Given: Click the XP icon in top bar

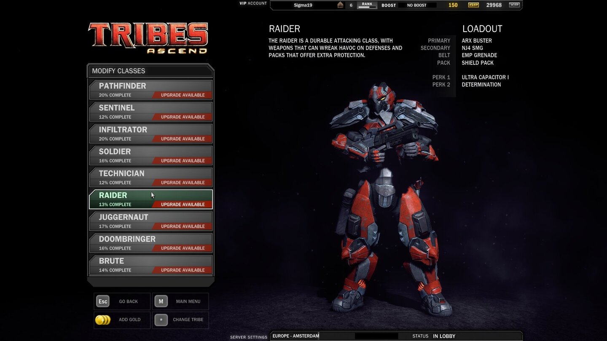Looking at the screenshot, I should pyautogui.click(x=514, y=5).
